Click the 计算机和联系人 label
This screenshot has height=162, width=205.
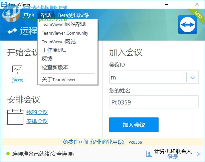[173, 151]
